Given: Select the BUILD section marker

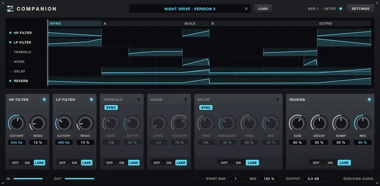Looking at the screenshot, I should point(196,24).
